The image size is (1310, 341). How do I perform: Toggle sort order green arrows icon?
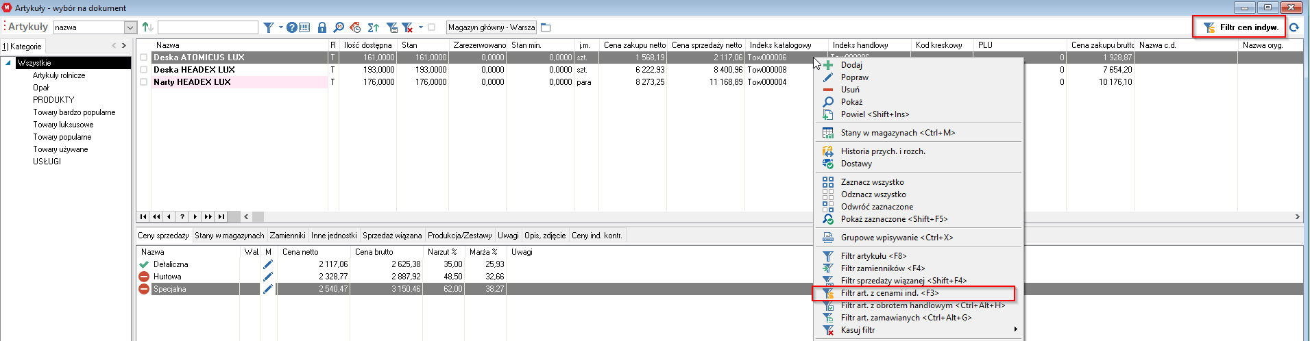[x=147, y=27]
